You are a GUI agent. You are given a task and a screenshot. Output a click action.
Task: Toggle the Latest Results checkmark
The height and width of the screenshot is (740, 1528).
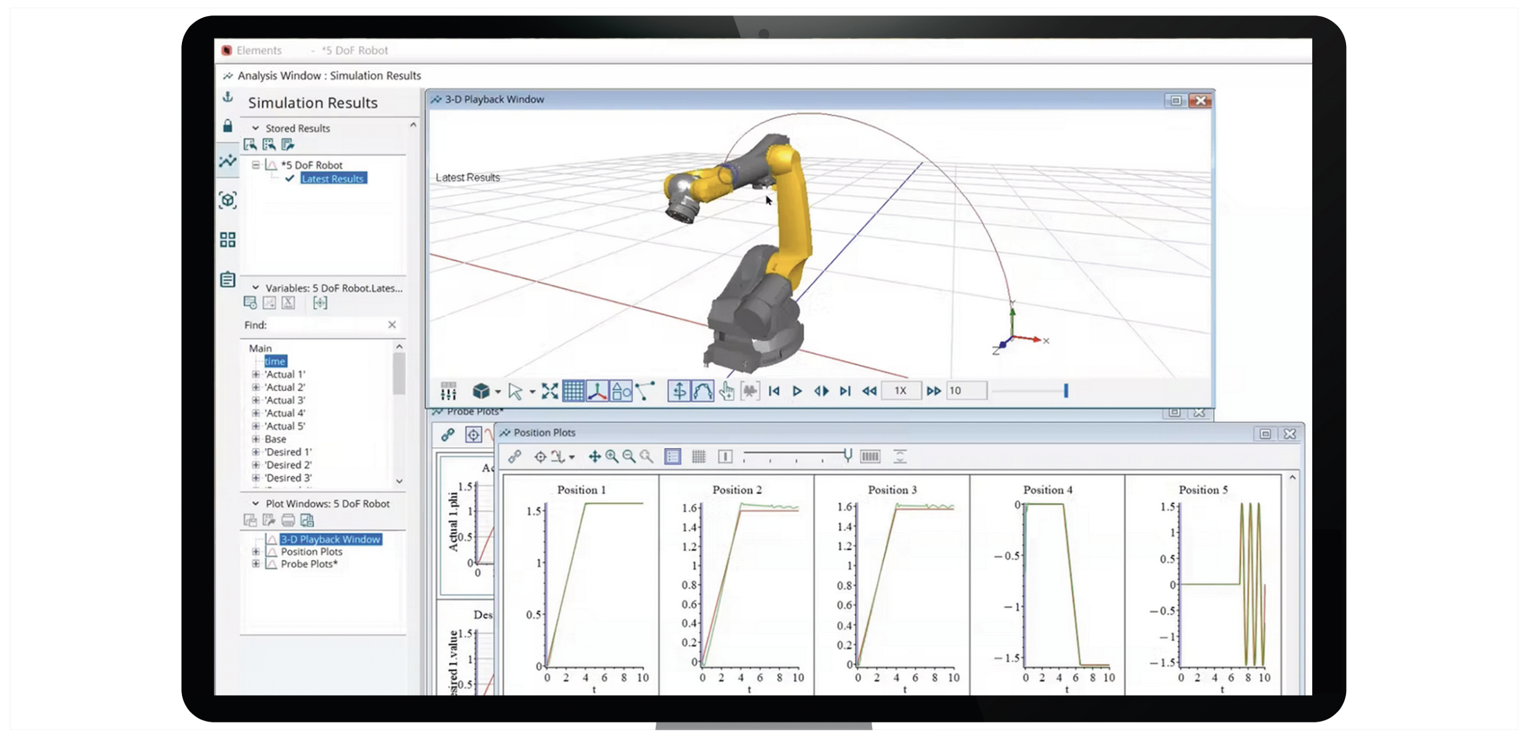point(290,178)
